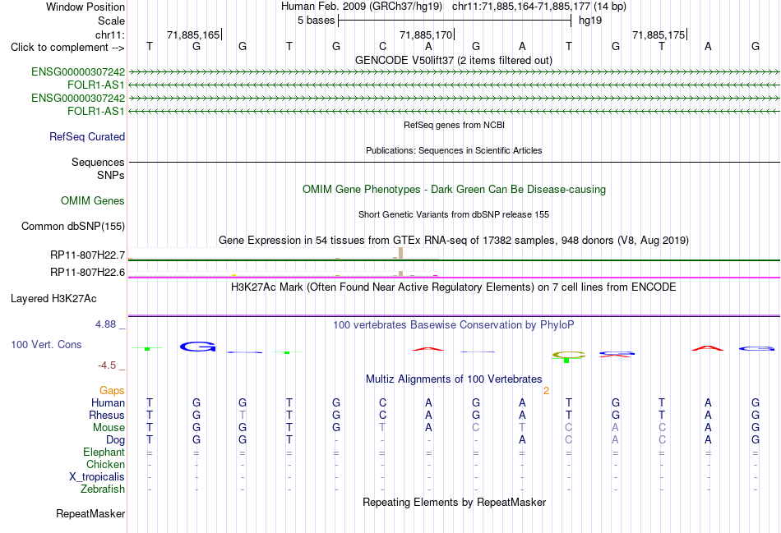The height and width of the screenshot is (533, 781).
Task: Click the OMIM Gene Phenotypes track title
Action: pos(454,189)
